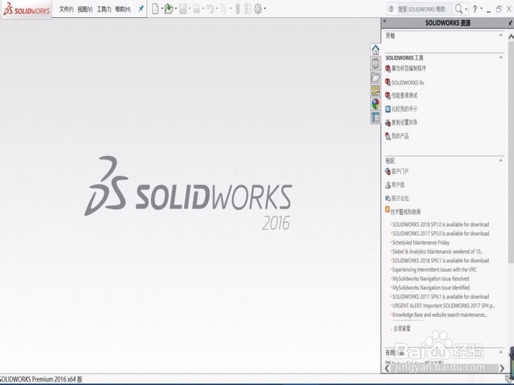514x385 pixels.
Task: Collapse the SOLIDWORKS 工具 section
Action: [501, 58]
